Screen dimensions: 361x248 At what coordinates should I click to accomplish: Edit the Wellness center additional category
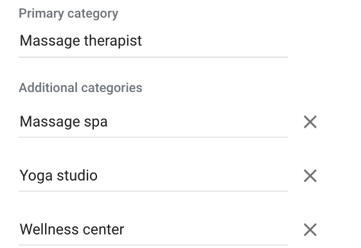click(x=153, y=229)
